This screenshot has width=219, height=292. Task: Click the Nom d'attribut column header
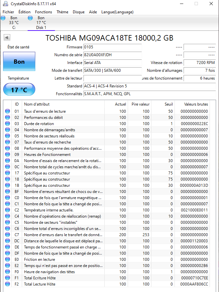pos(63,104)
